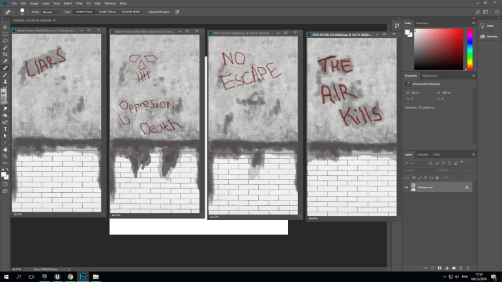Open the Libraries panel button
This screenshot has width=502, height=282.
[489, 36]
